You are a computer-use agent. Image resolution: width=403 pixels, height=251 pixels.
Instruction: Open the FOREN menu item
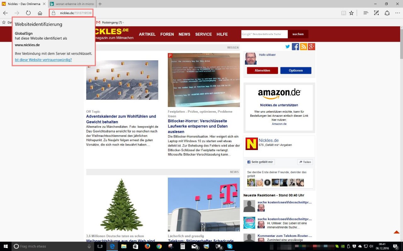[x=167, y=34]
